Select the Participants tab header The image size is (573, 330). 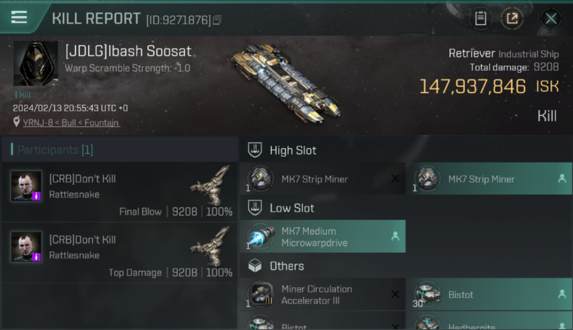point(55,150)
